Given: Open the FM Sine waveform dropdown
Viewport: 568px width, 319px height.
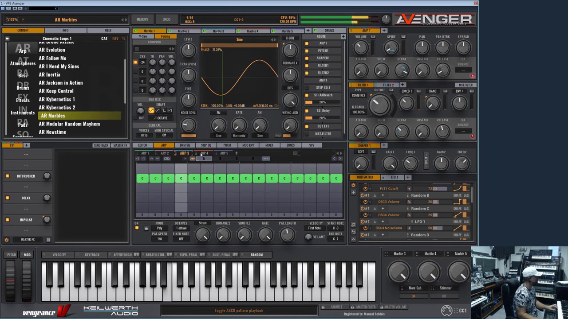Looking at the screenshot, I should click(218, 136).
